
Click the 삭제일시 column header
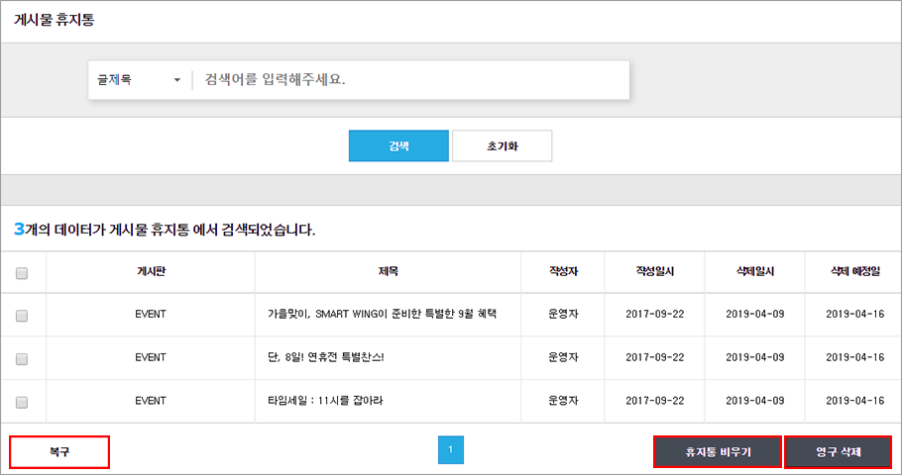pos(755,272)
